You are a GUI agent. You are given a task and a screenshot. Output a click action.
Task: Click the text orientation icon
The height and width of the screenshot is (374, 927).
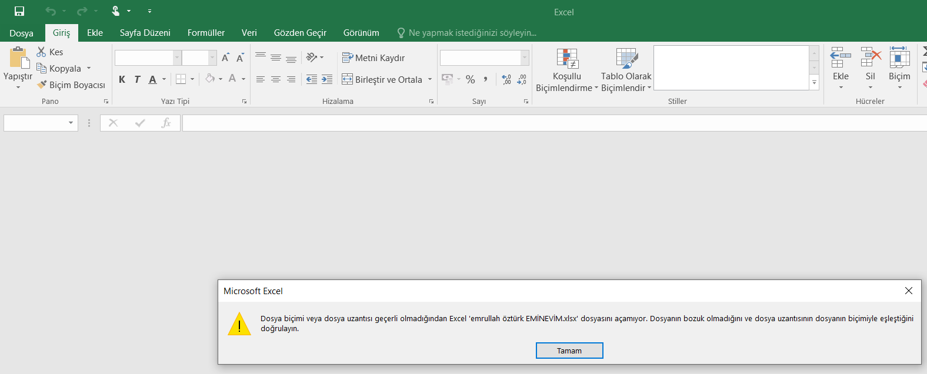(312, 58)
